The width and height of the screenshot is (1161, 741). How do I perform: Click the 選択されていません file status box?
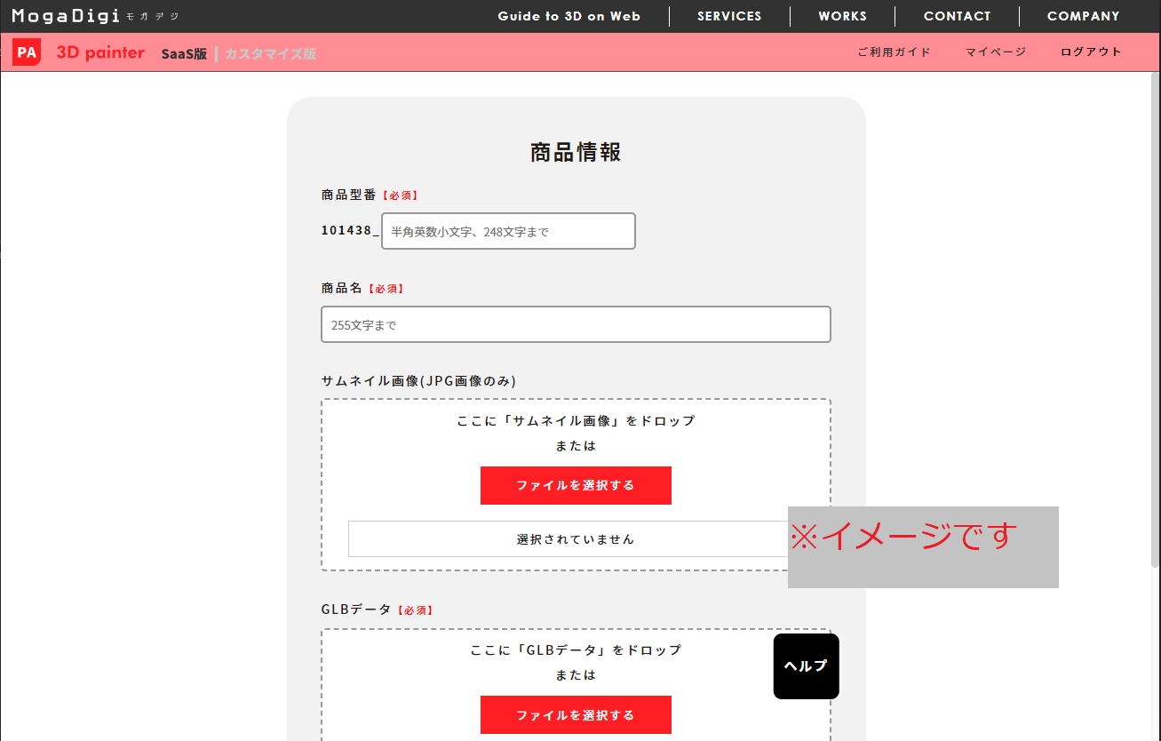click(x=576, y=538)
